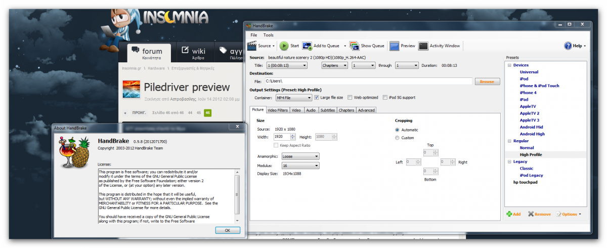Viewport: 607px width, 248px height.
Task: Open the end chapter dropdown after 'through'
Action: [407, 65]
